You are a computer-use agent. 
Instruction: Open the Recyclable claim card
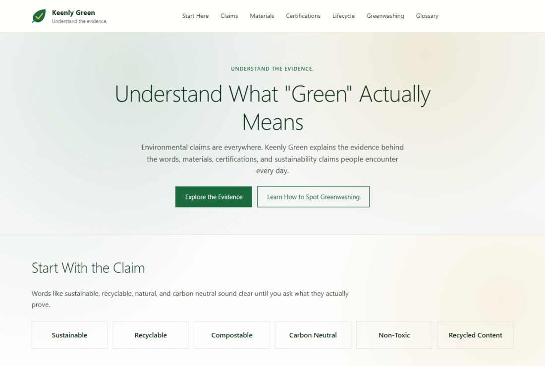tap(151, 335)
